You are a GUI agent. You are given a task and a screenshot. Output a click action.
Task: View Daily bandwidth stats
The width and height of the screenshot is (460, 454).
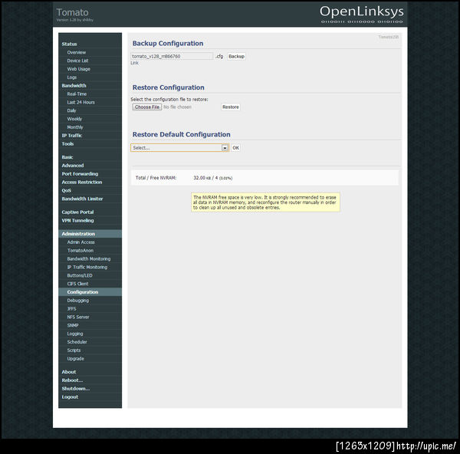[71, 110]
